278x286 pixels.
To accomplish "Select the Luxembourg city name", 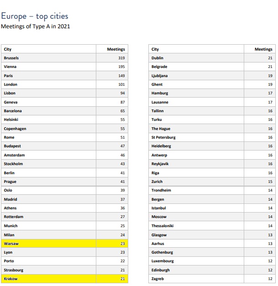I will tap(163, 261).
